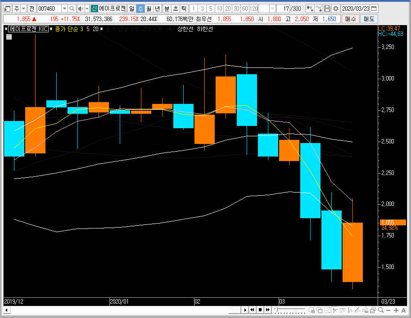Select interval 30 button

(x=236, y=9)
